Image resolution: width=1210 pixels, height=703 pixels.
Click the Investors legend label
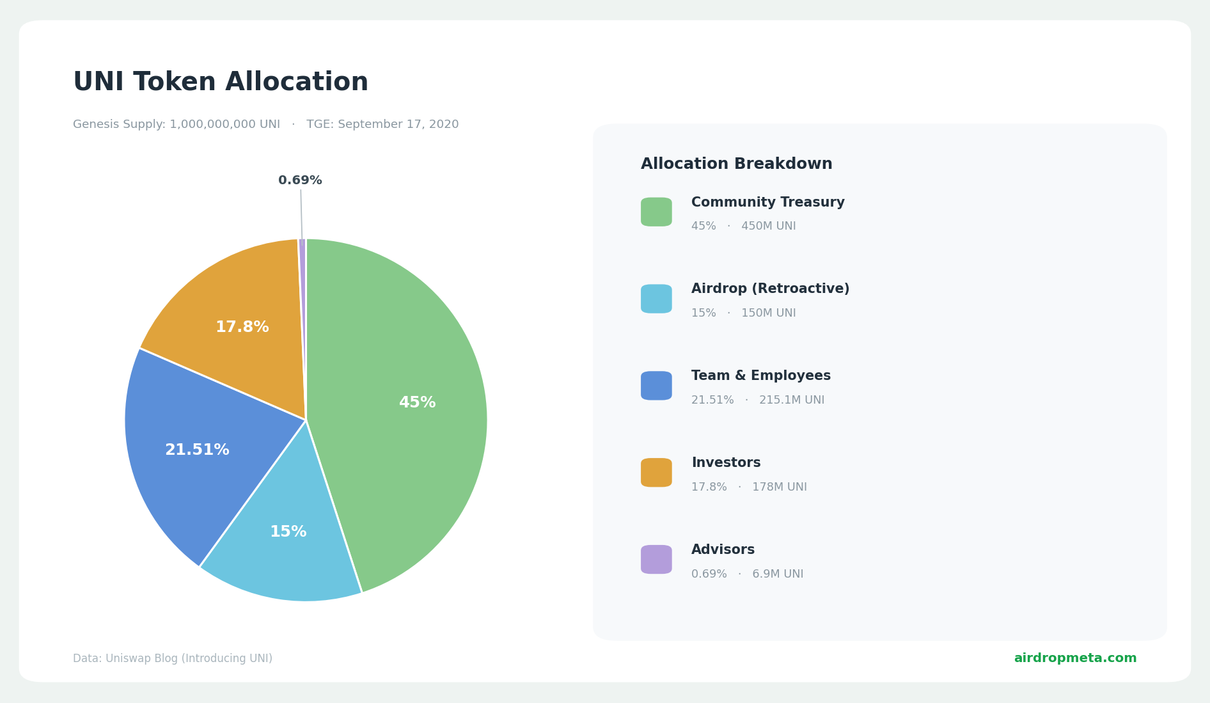726,463
